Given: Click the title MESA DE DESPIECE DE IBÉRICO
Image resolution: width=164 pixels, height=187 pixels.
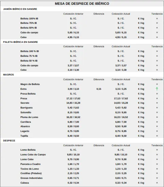Looking at the screenshot, I should point(82,4).
